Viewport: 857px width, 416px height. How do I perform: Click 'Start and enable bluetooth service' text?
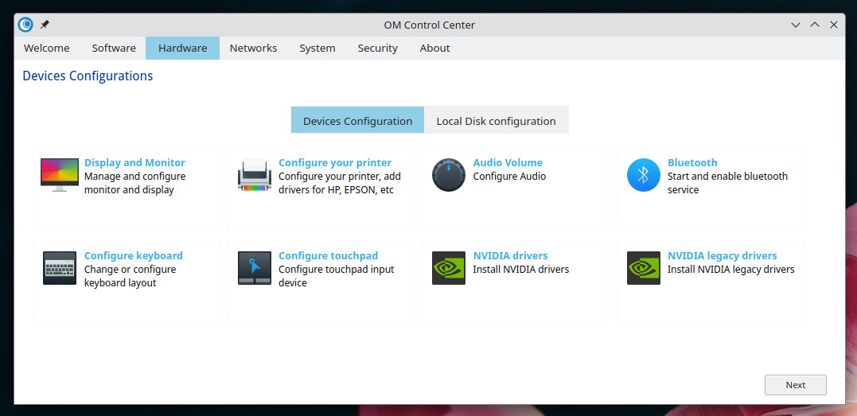727,183
